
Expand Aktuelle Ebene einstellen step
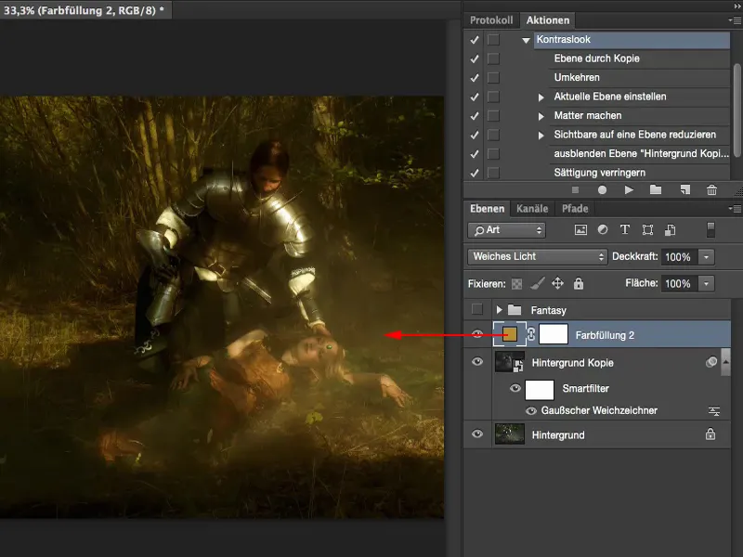point(541,97)
